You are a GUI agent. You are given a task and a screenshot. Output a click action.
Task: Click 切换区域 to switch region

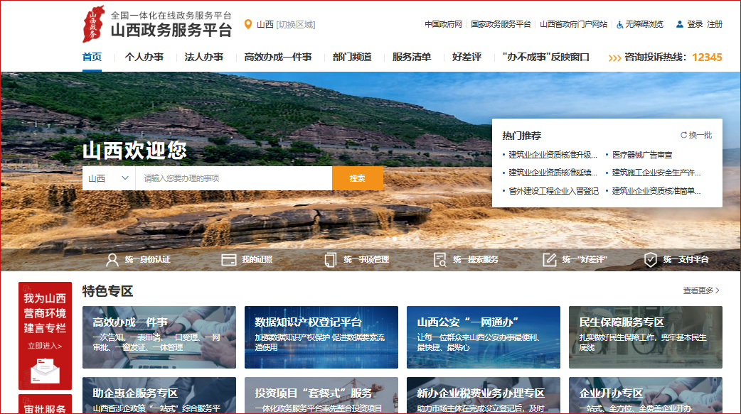[295, 25]
